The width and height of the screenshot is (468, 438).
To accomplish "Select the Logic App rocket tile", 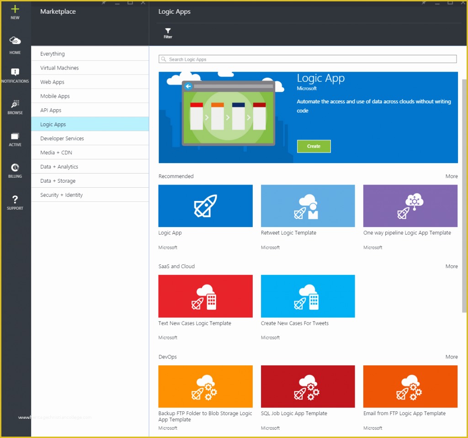I will tap(205, 206).
